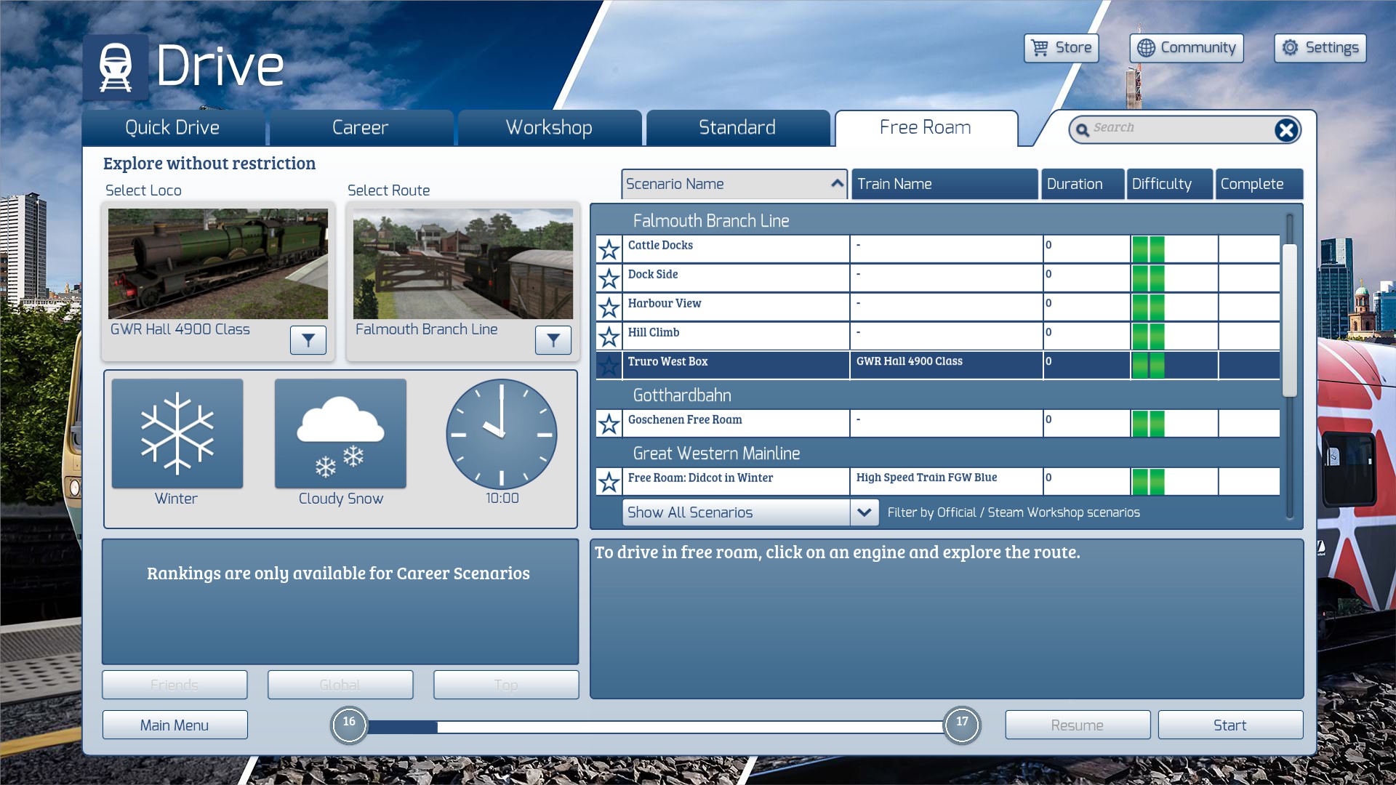This screenshot has height=785, width=1396.
Task: Click the Winter season icon
Action: click(x=177, y=434)
